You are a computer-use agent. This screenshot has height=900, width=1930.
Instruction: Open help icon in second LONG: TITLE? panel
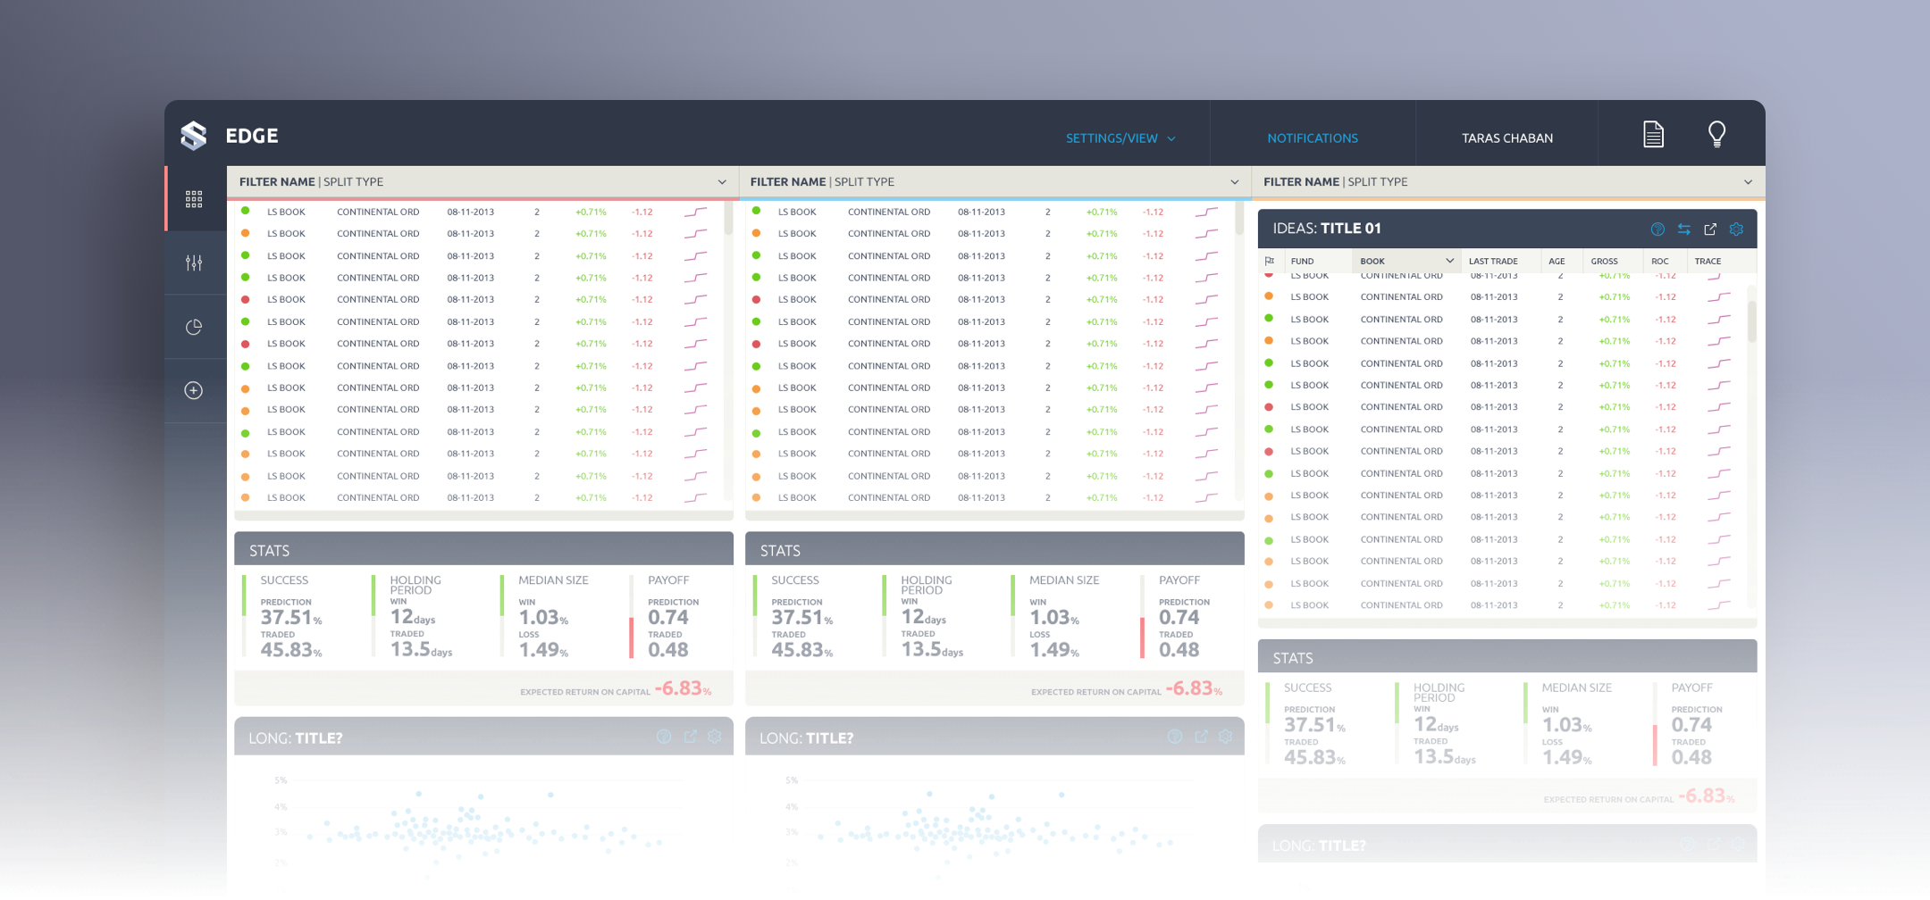[x=1175, y=737]
